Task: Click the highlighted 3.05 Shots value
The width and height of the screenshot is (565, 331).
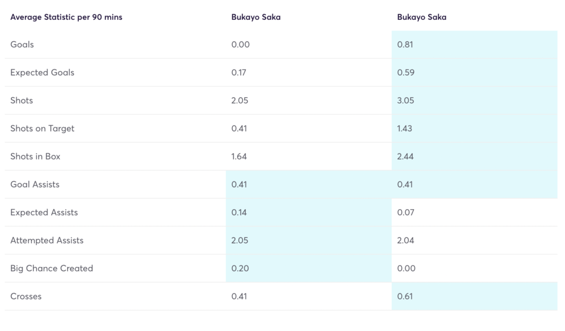Action: click(x=406, y=100)
